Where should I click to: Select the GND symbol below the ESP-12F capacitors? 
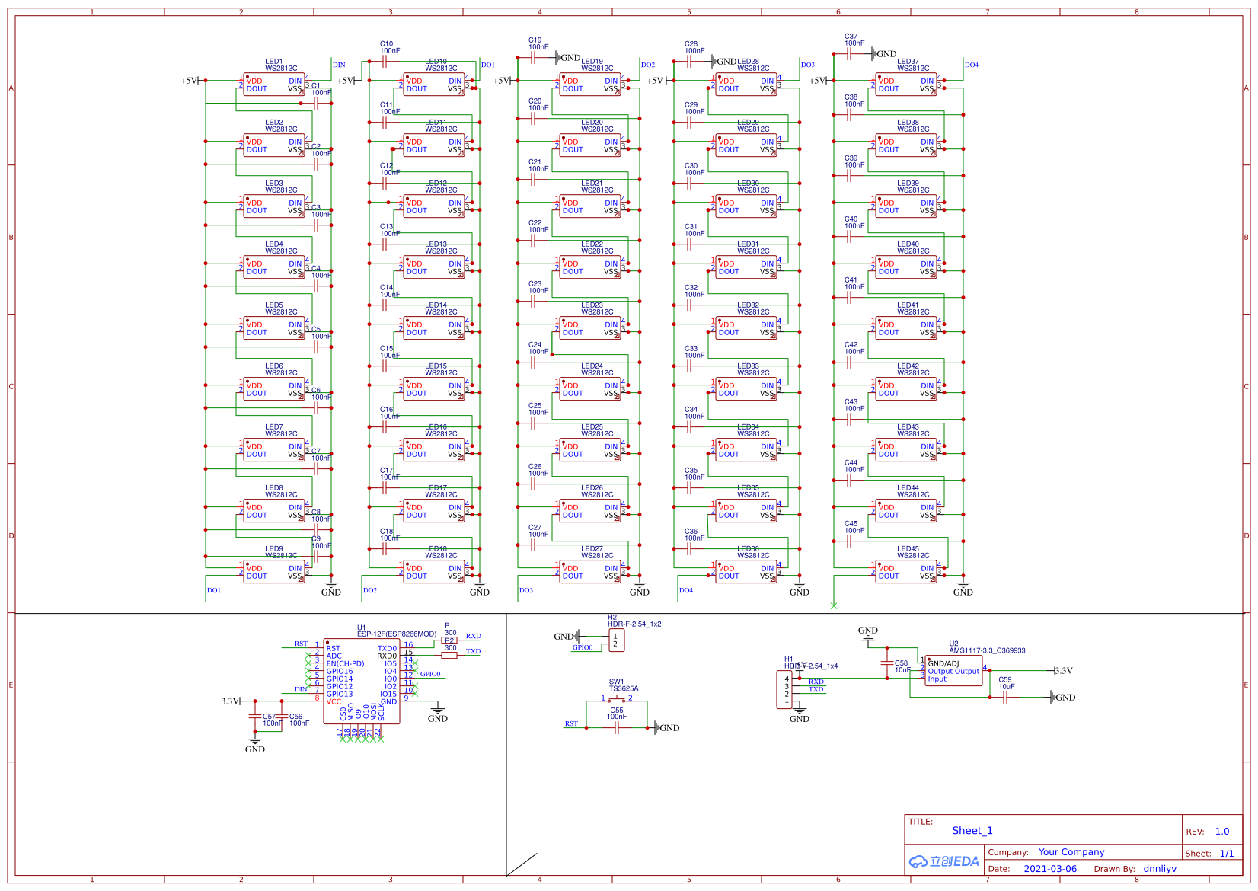pyautogui.click(x=255, y=744)
